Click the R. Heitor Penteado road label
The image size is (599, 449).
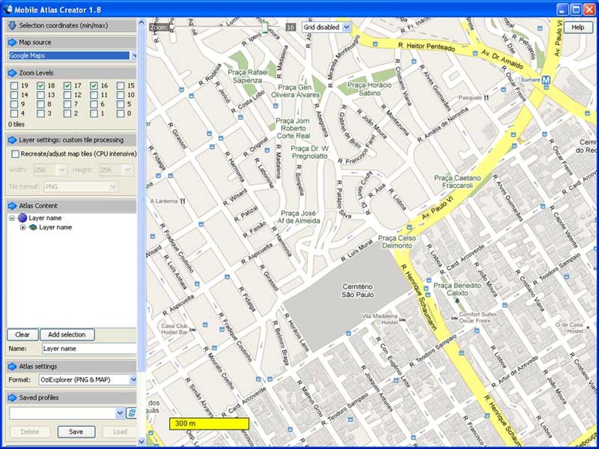point(426,47)
